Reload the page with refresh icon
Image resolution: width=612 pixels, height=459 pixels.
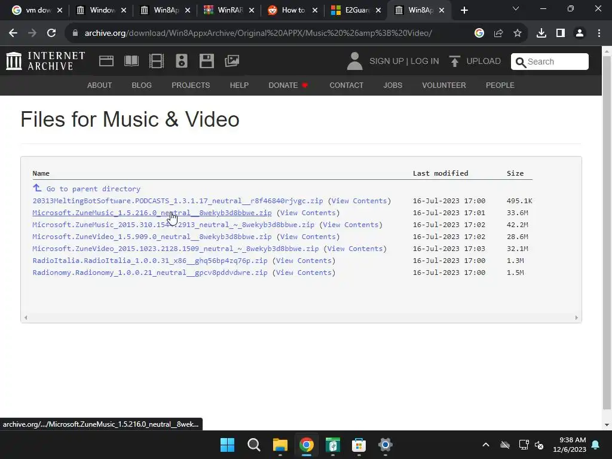tap(51, 33)
